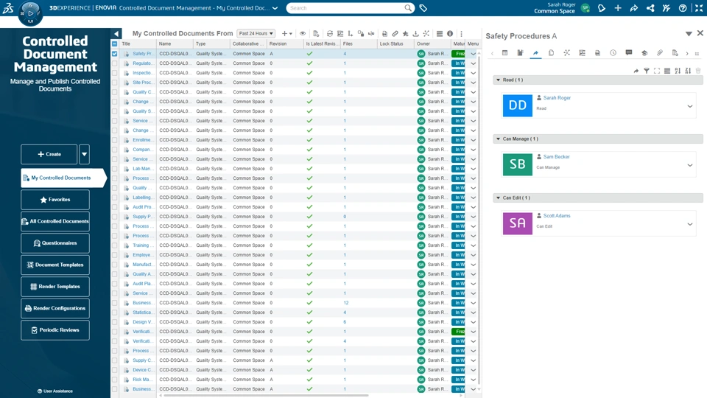Open the sharing tab in side panel
Image resolution: width=707 pixels, height=398 pixels.
click(535, 53)
